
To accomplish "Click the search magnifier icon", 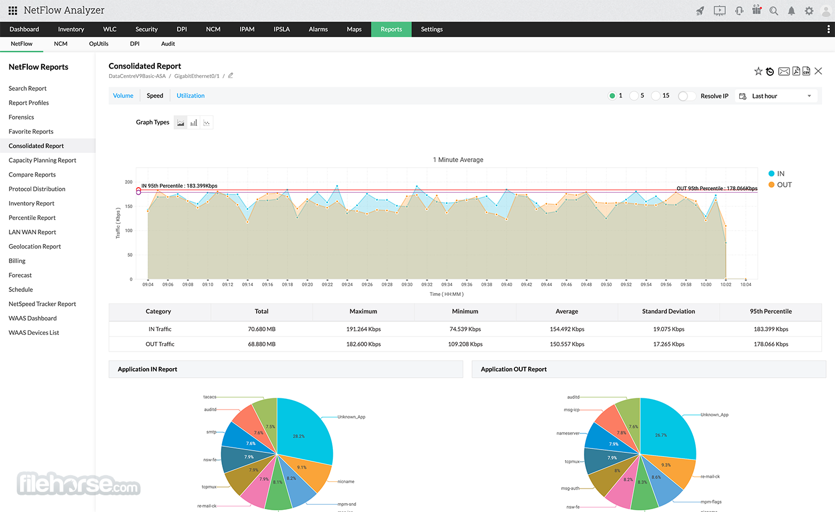I will pos(774,11).
